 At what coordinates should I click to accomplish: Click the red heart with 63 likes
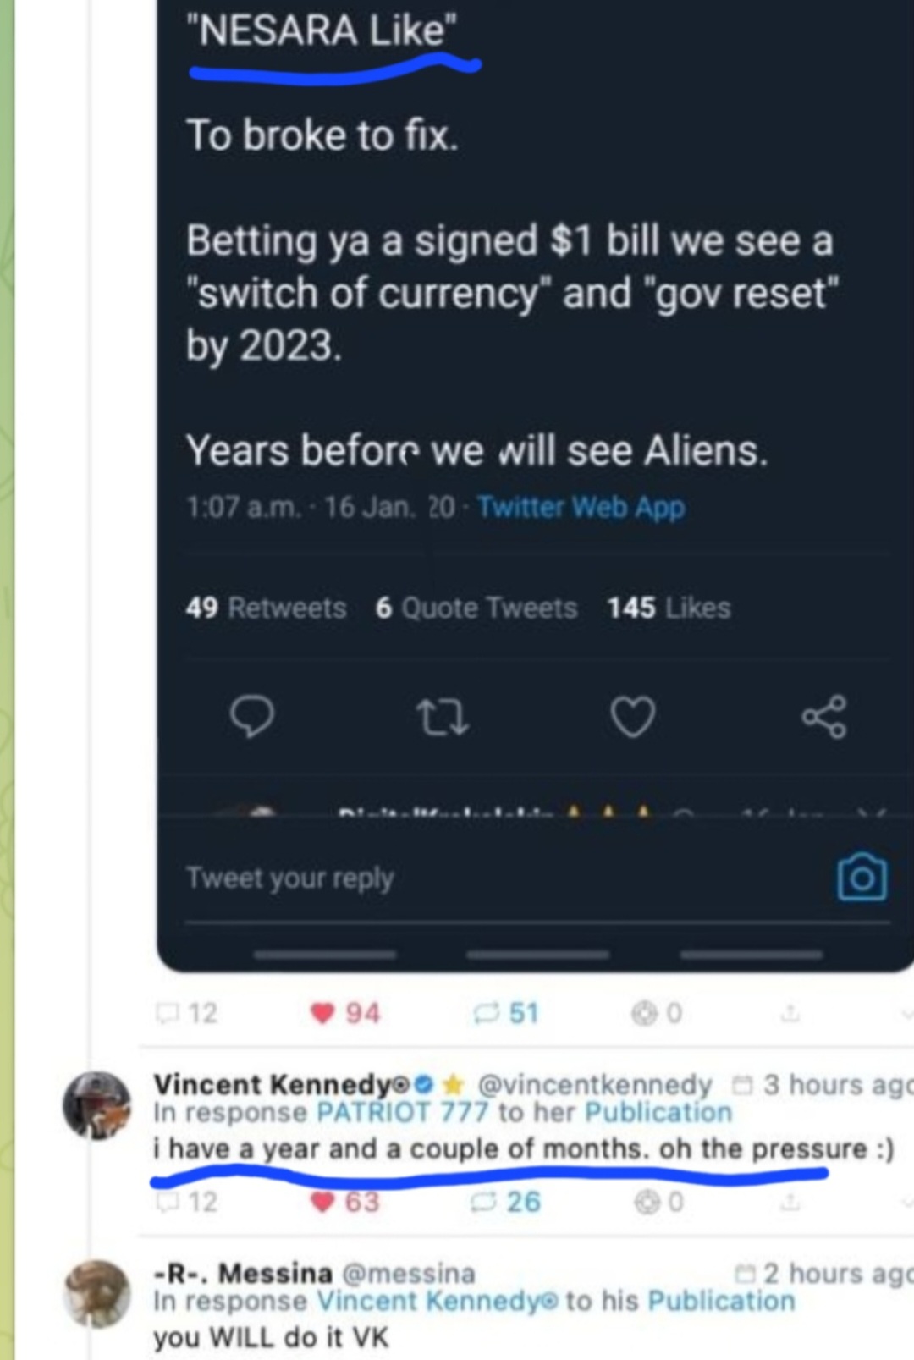tap(322, 1202)
